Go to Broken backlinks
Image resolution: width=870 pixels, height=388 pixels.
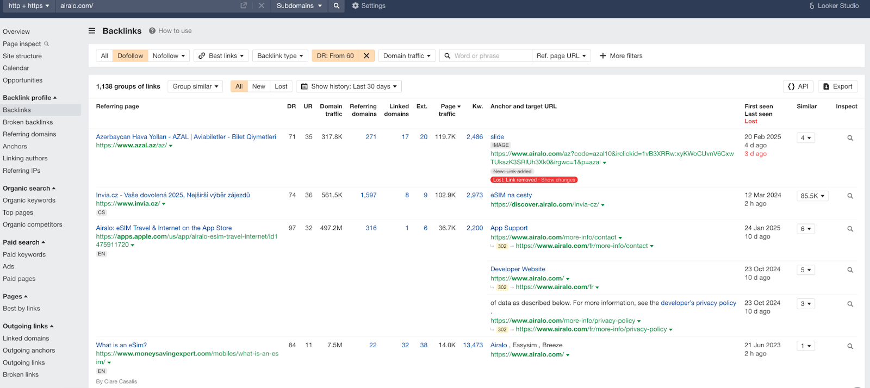(x=28, y=122)
